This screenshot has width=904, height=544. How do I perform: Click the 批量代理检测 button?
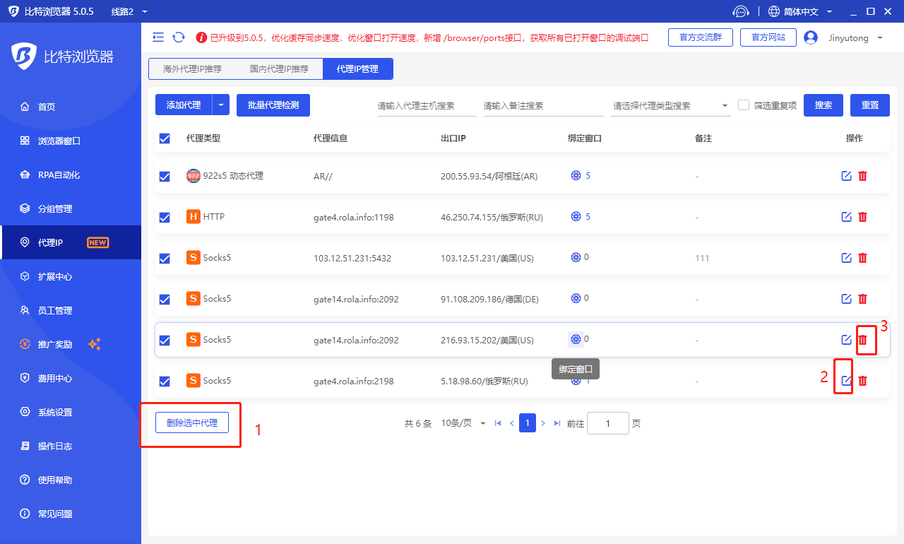[273, 105]
